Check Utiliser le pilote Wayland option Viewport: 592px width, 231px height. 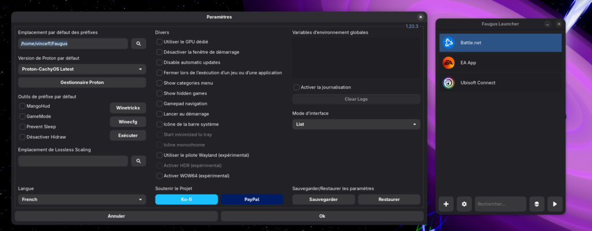(x=160, y=155)
